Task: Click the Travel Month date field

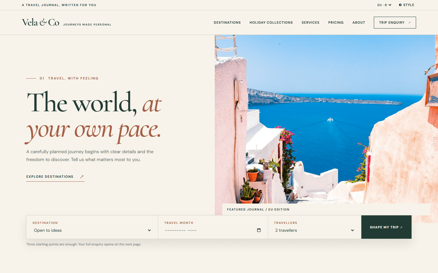Action: point(213,230)
